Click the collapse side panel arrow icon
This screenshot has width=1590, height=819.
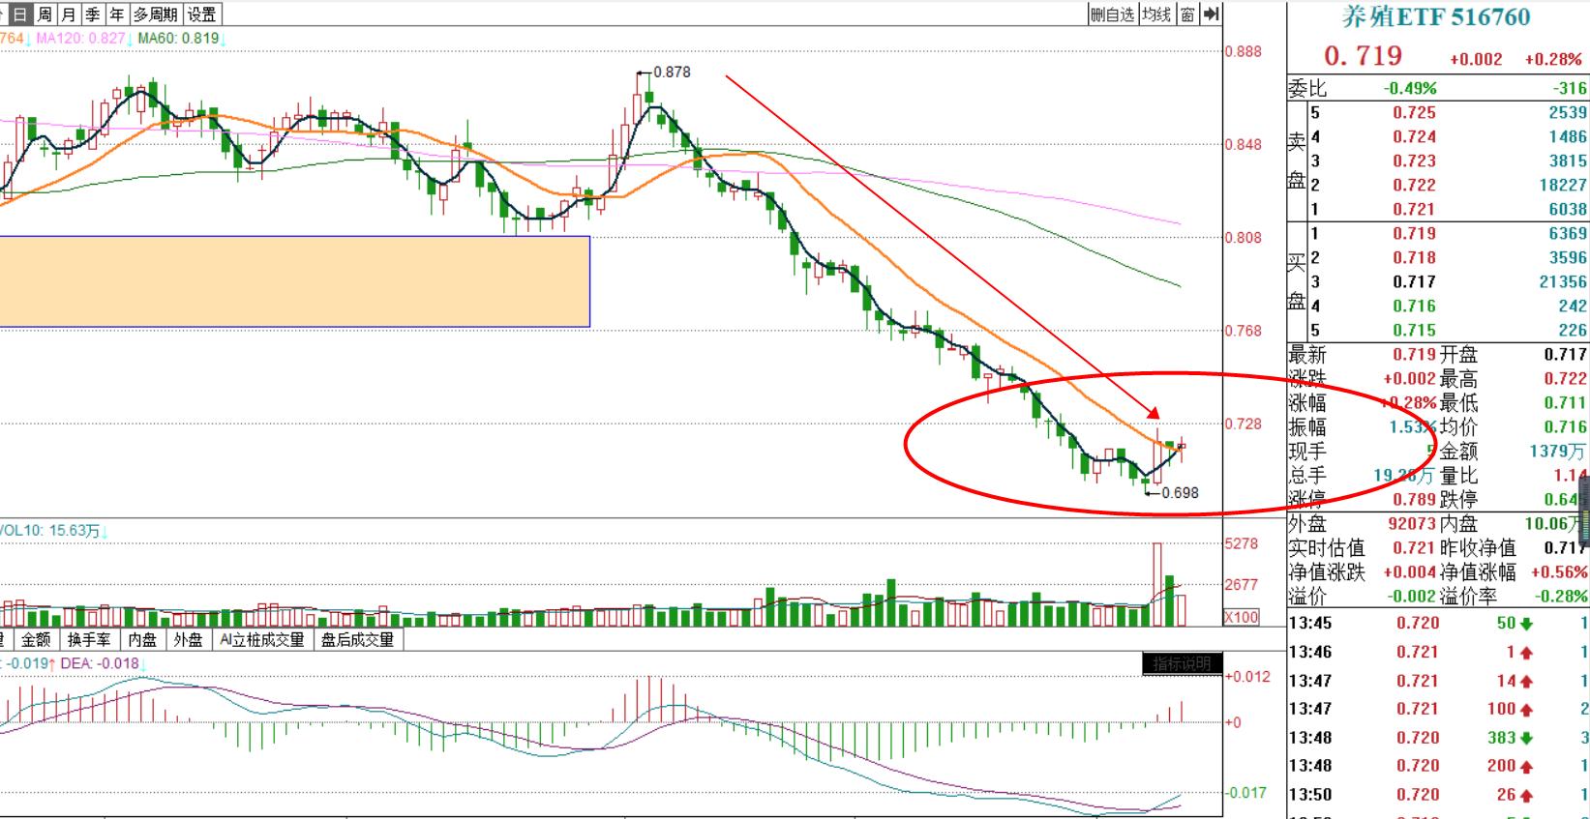pos(1211,15)
